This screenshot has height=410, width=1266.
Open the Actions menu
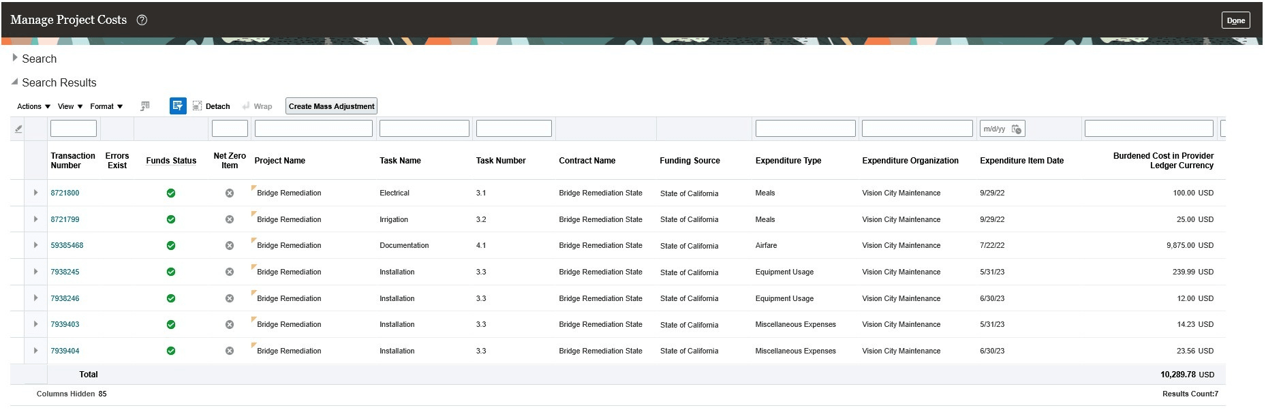click(x=33, y=106)
